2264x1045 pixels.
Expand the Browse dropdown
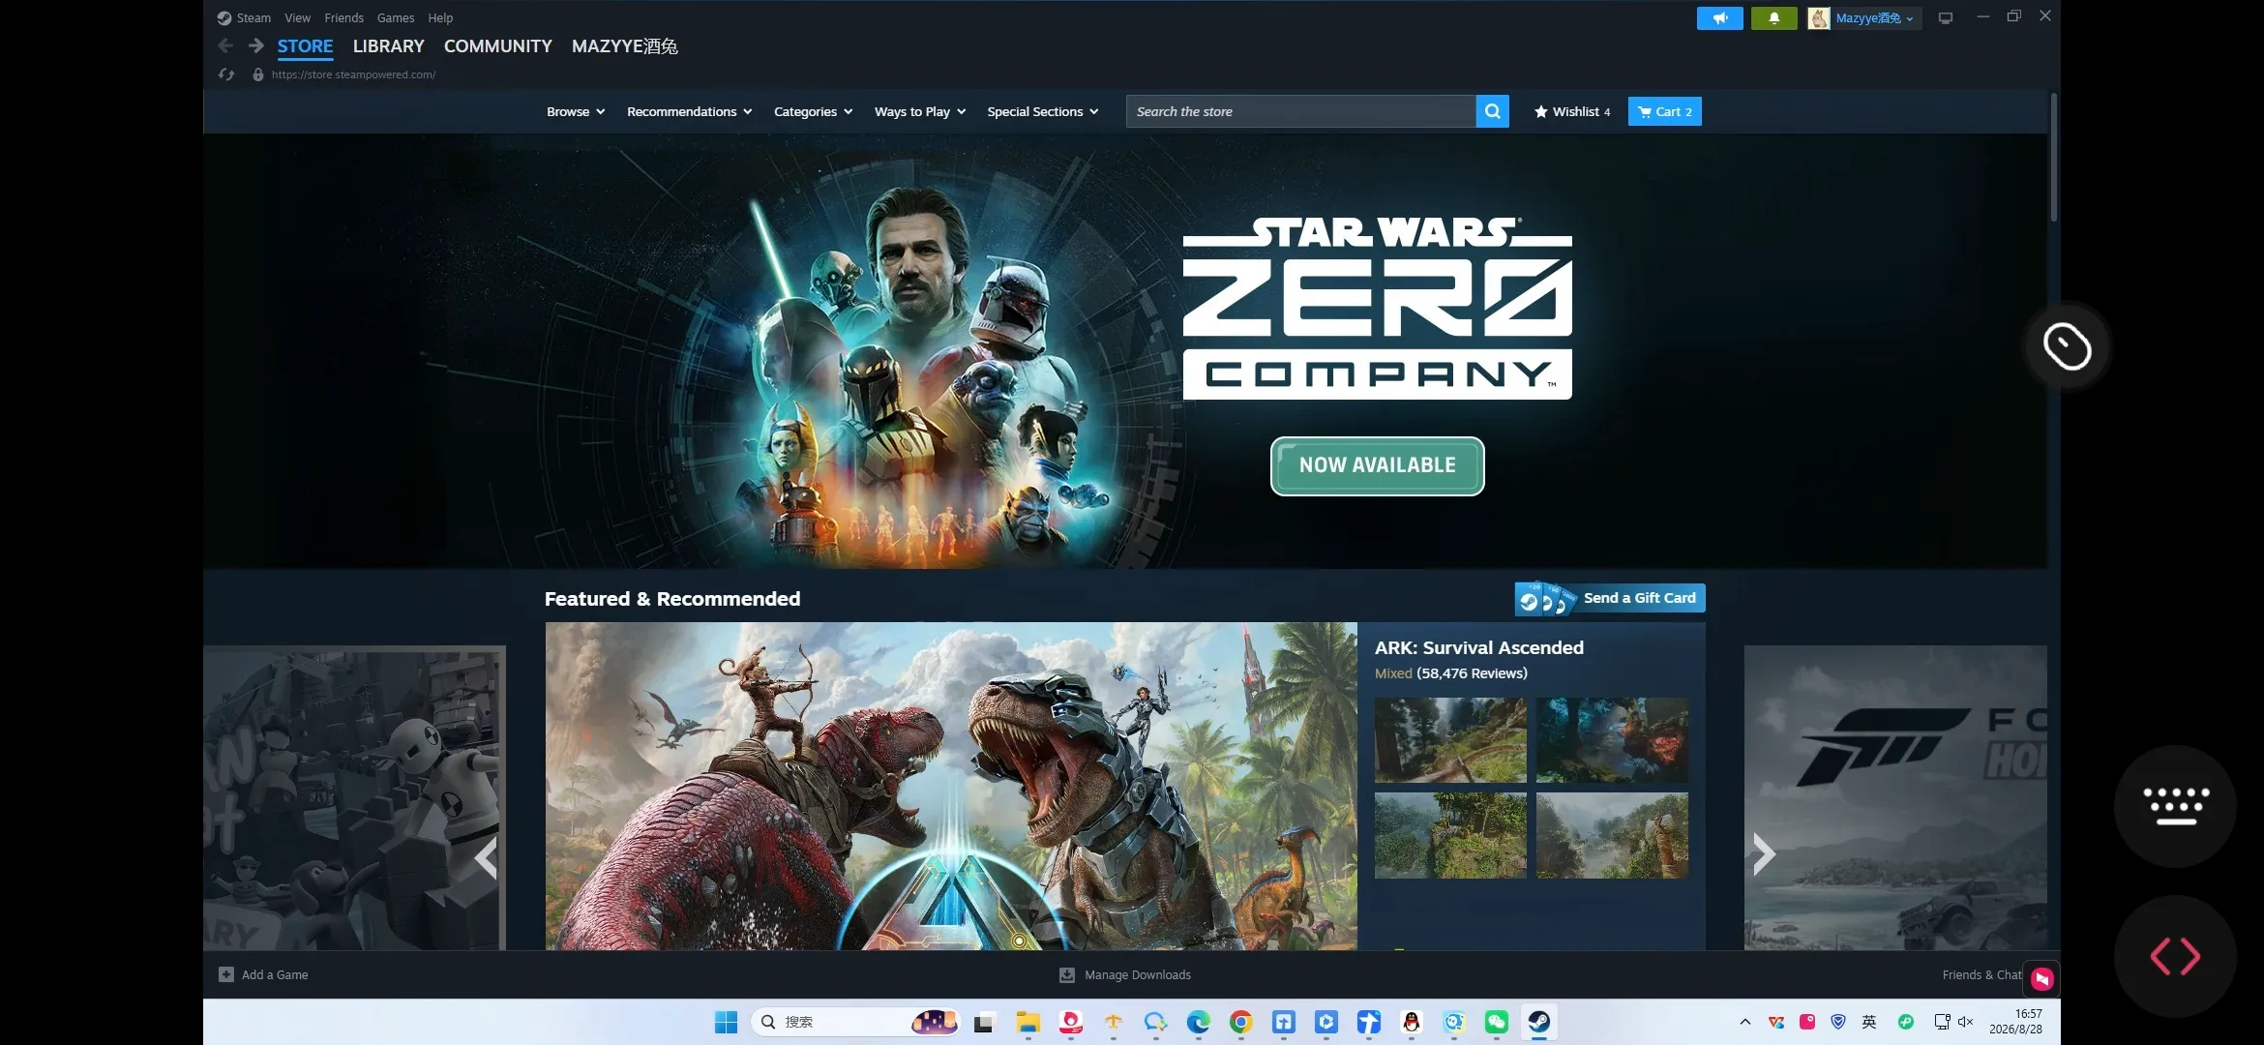point(576,111)
